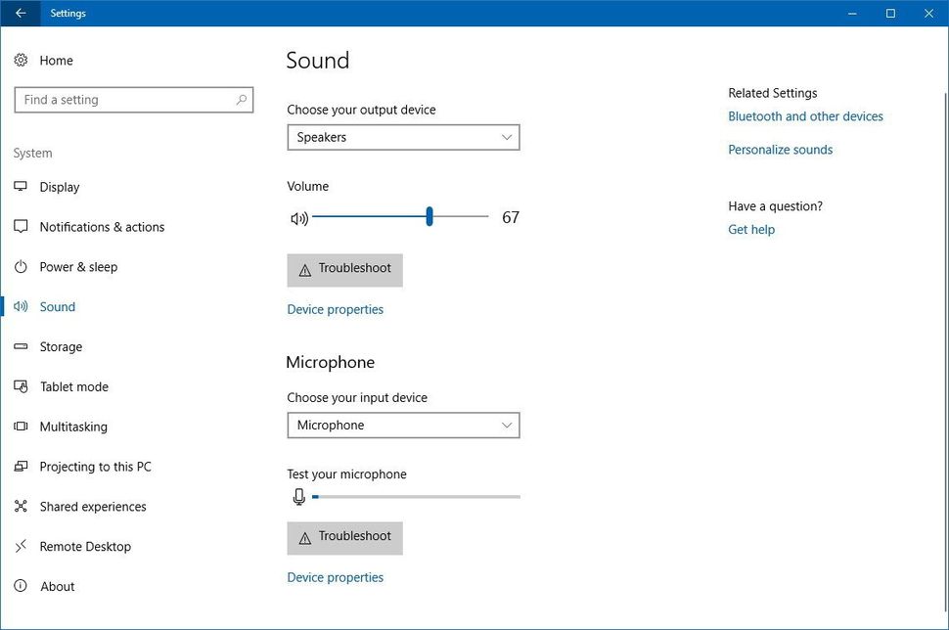Open Projecting to this PC settings
Viewport: 949px width, 630px height.
pyautogui.click(x=94, y=467)
